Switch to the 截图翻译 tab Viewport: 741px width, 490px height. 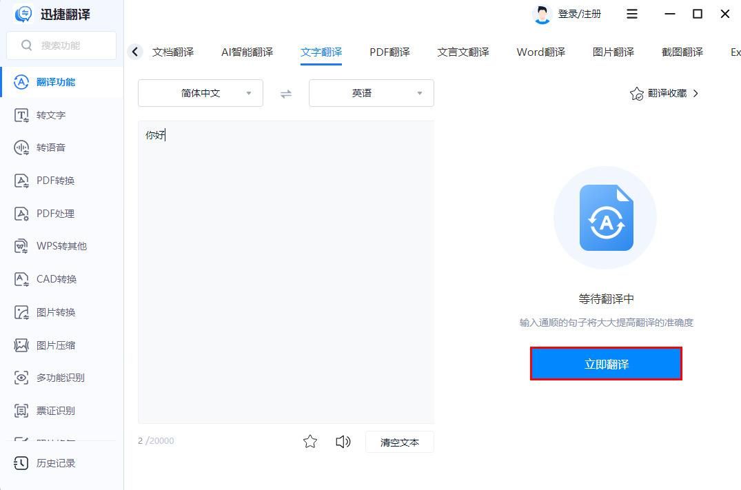[x=682, y=52]
